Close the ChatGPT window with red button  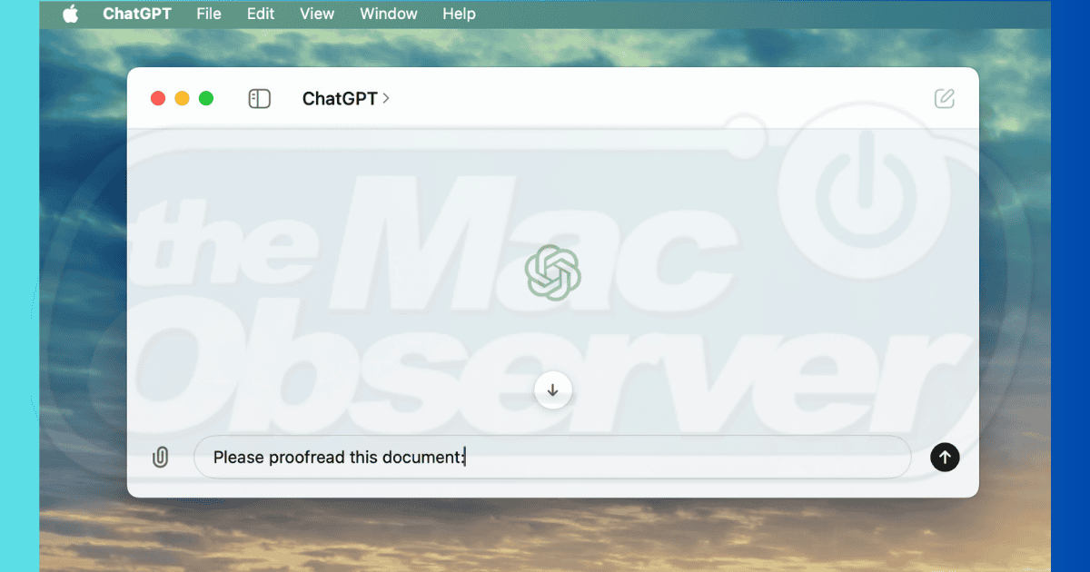158,98
